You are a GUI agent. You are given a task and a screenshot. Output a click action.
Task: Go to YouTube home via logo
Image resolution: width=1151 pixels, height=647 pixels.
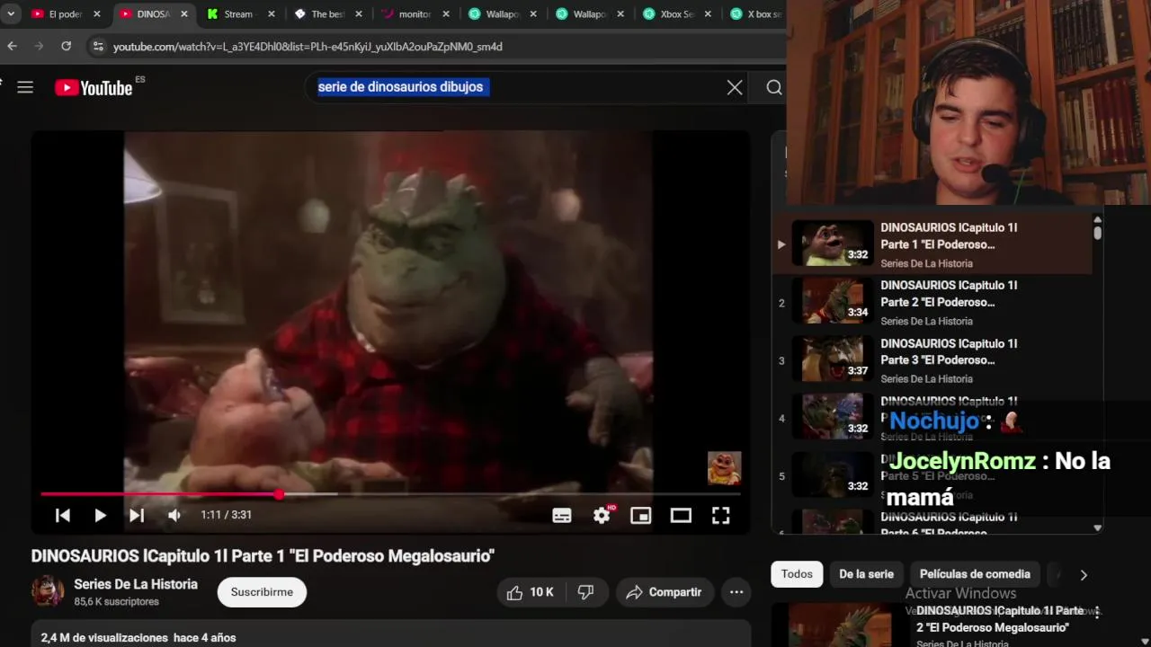click(x=94, y=87)
